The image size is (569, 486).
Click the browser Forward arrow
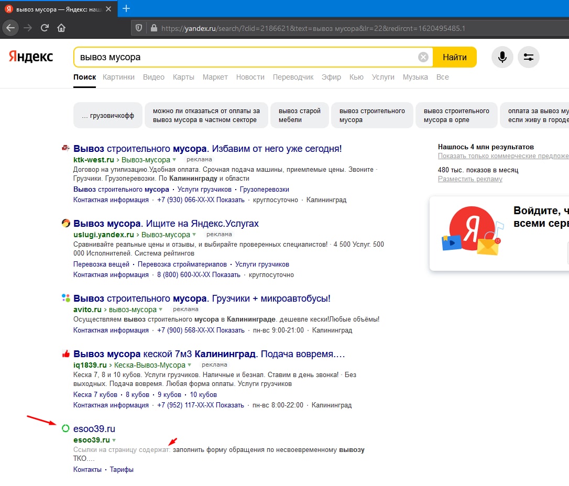click(28, 28)
